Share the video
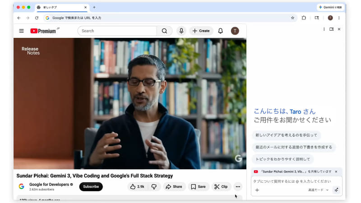This screenshot has width=361, height=203. pyautogui.click(x=174, y=187)
